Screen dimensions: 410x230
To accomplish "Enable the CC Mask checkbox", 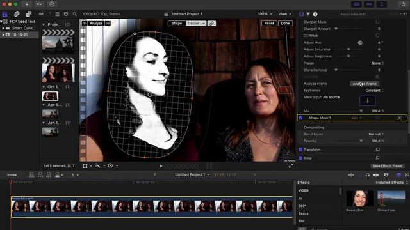I will tap(377, 35).
